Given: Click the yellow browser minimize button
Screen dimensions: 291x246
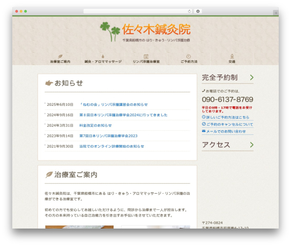Looking at the screenshot, I should click(x=21, y=11).
